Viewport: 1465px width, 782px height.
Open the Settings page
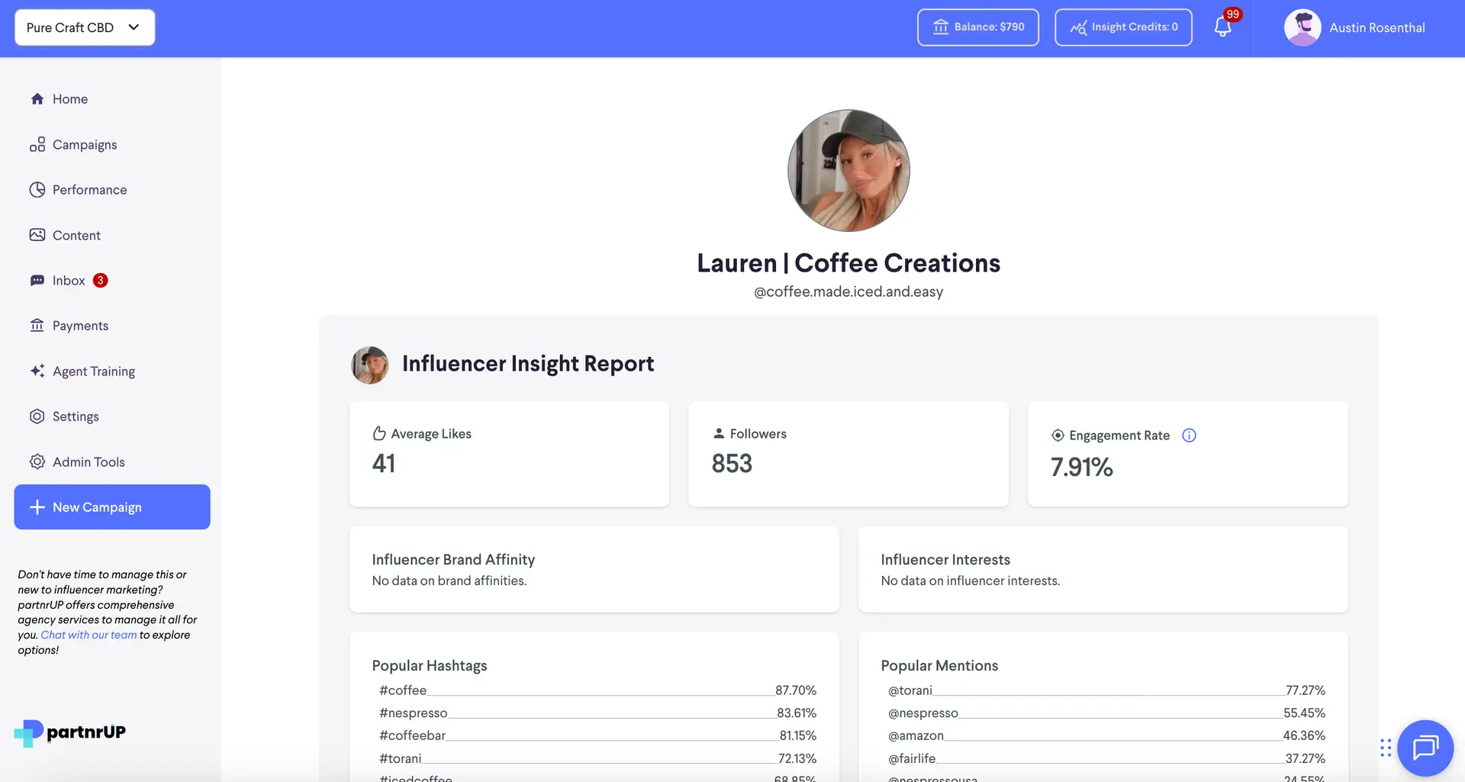pyautogui.click(x=75, y=416)
